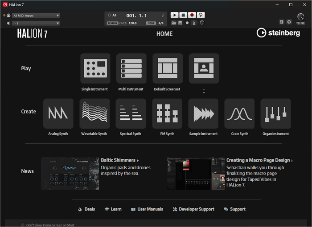The width and height of the screenshot is (312, 227).
Task: Open Single Instrument play mode
Action: click(x=95, y=69)
